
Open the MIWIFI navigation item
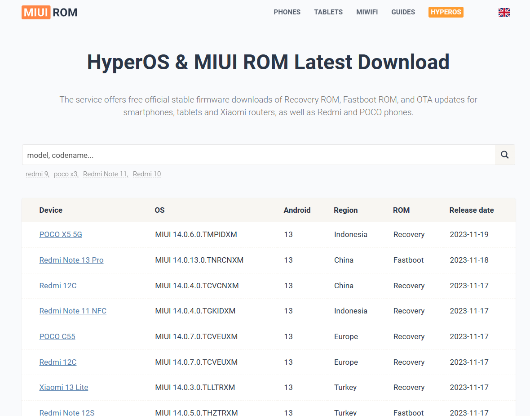[x=367, y=12]
